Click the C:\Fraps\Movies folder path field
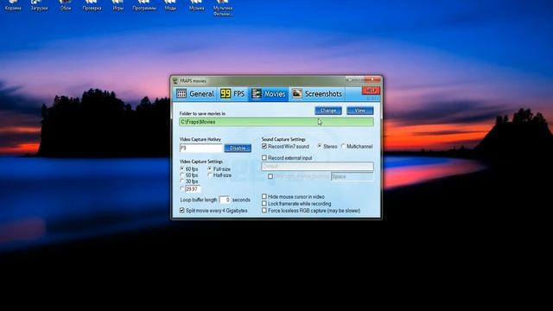553x311 pixels. coord(276,122)
